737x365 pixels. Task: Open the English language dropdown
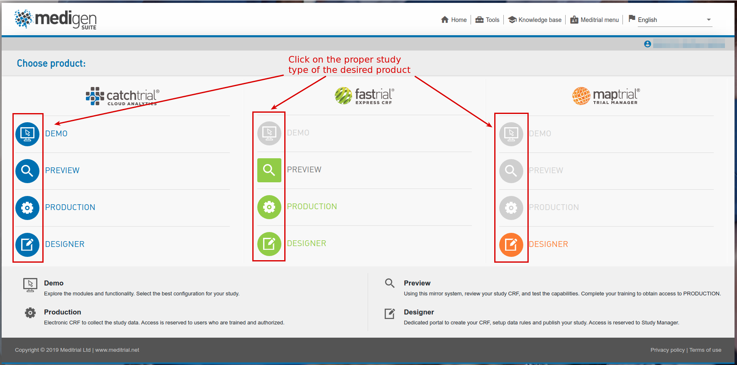[x=675, y=20]
